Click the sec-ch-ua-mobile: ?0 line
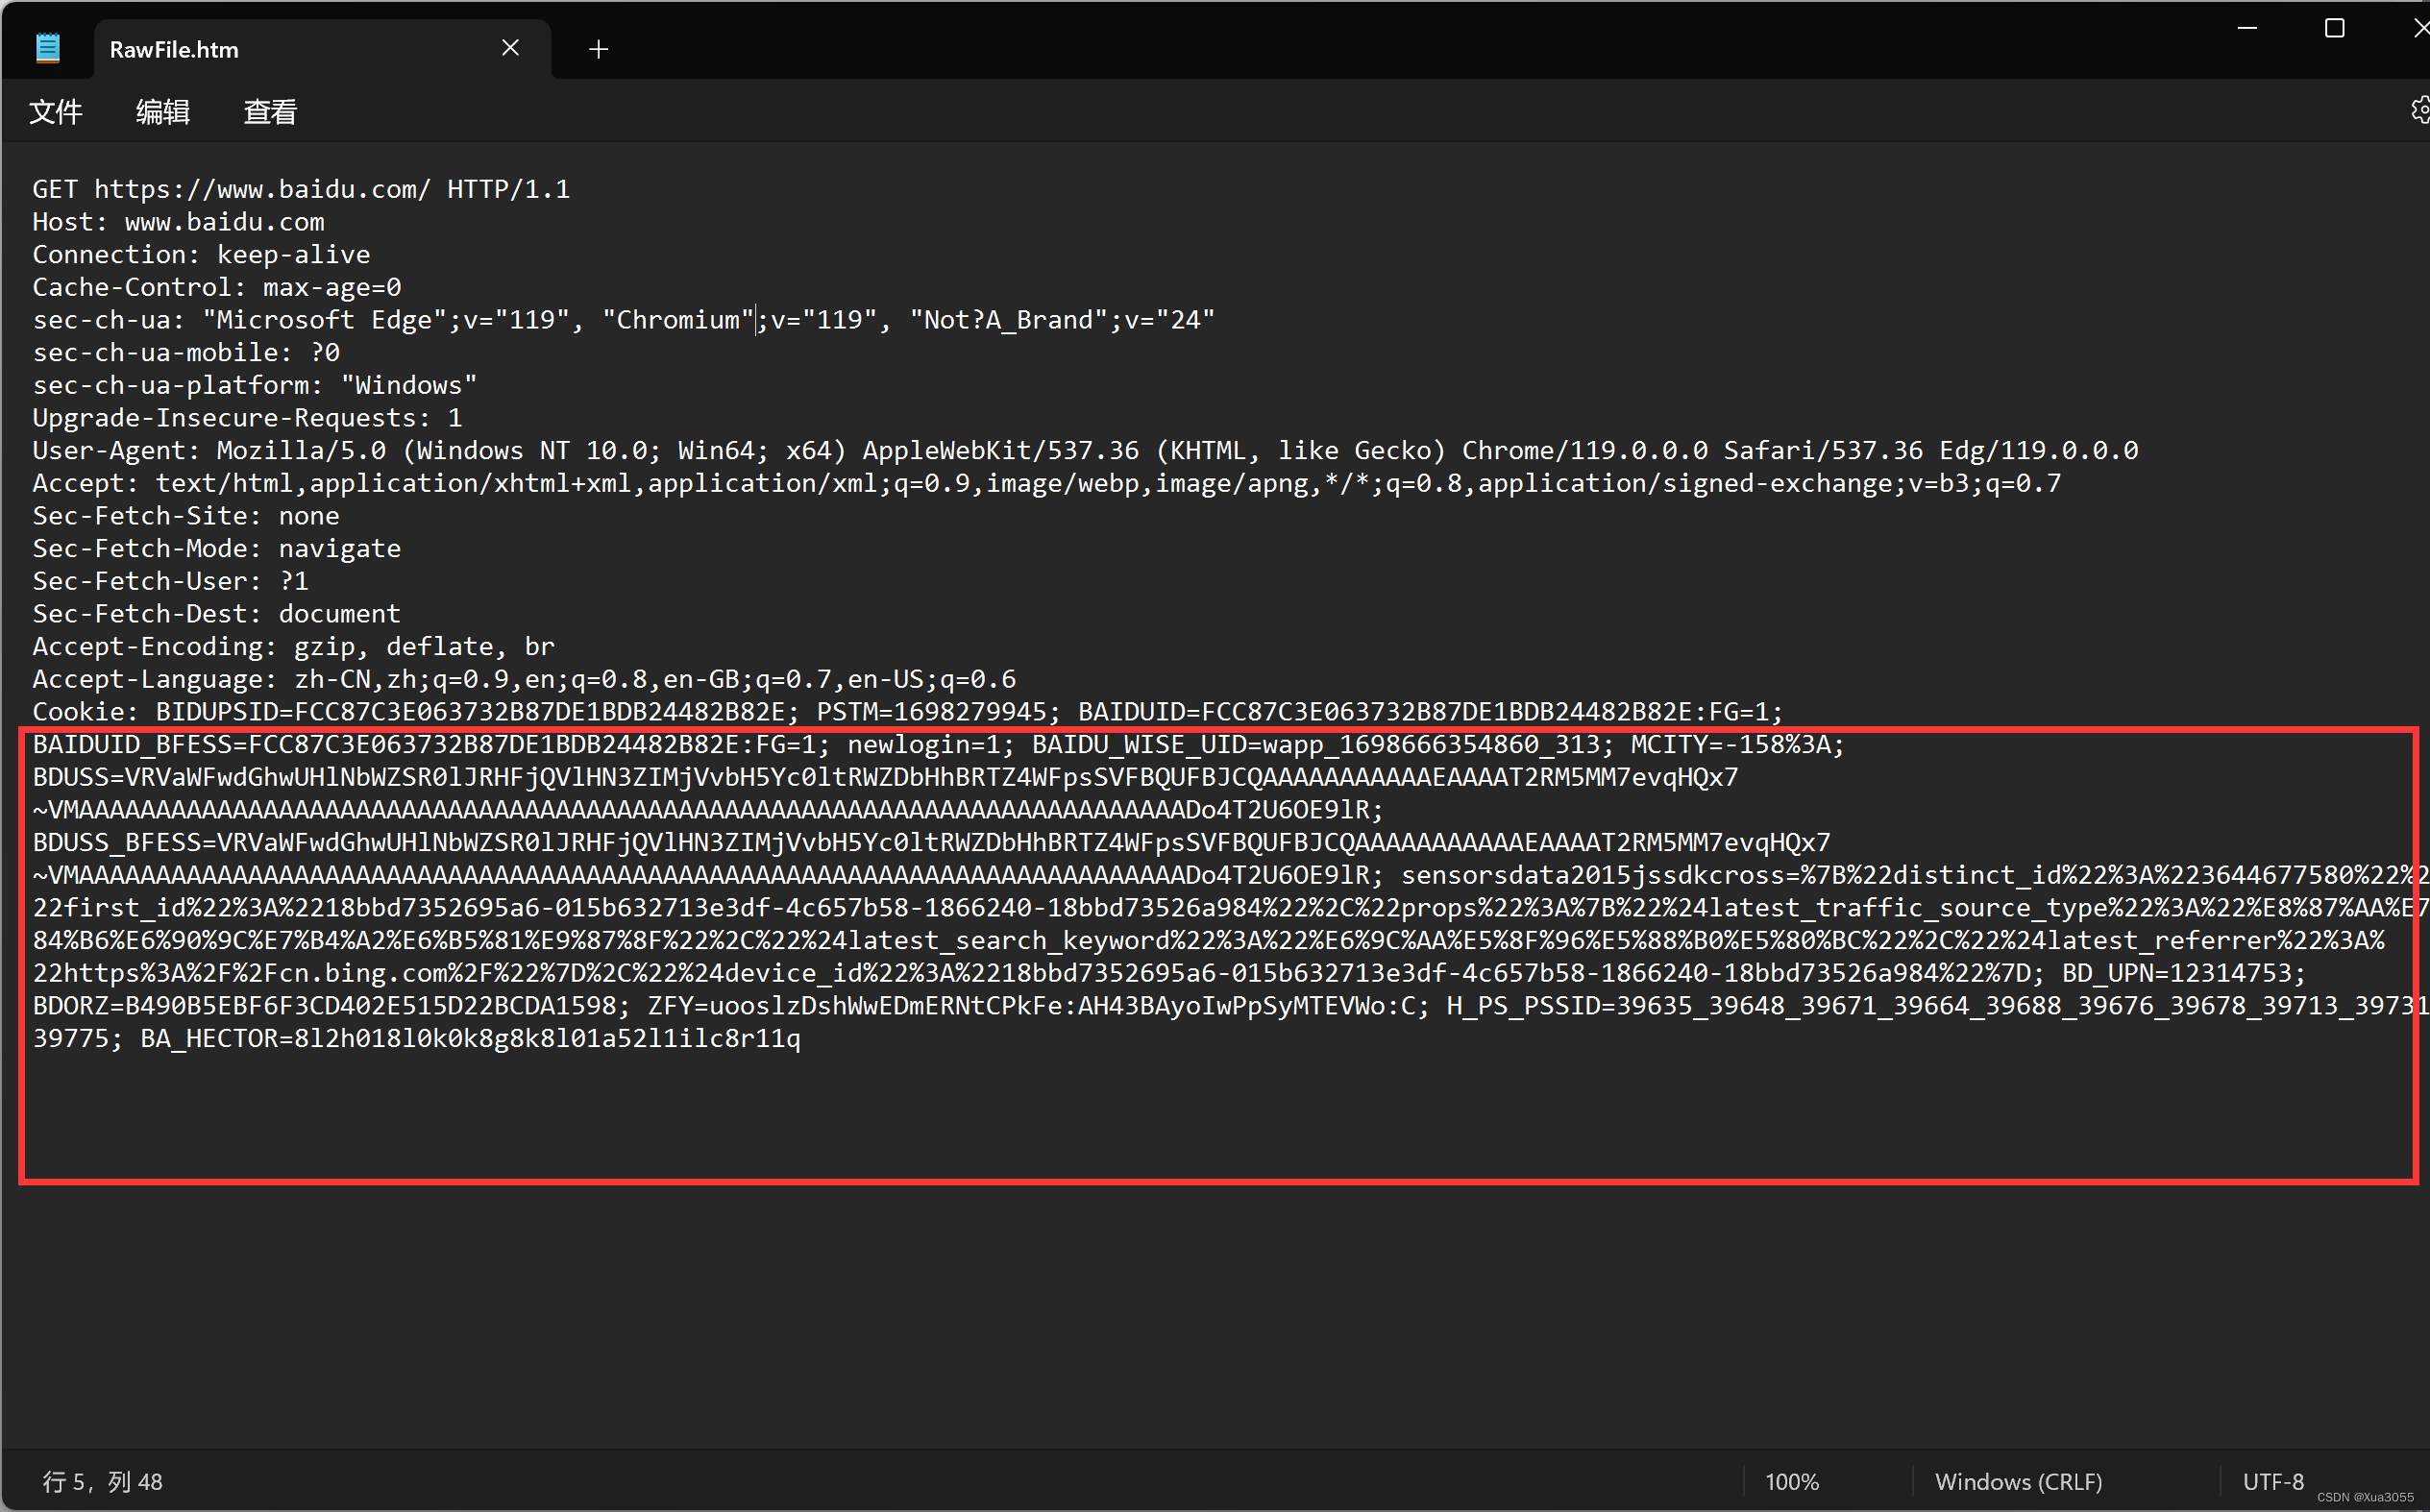 186,353
